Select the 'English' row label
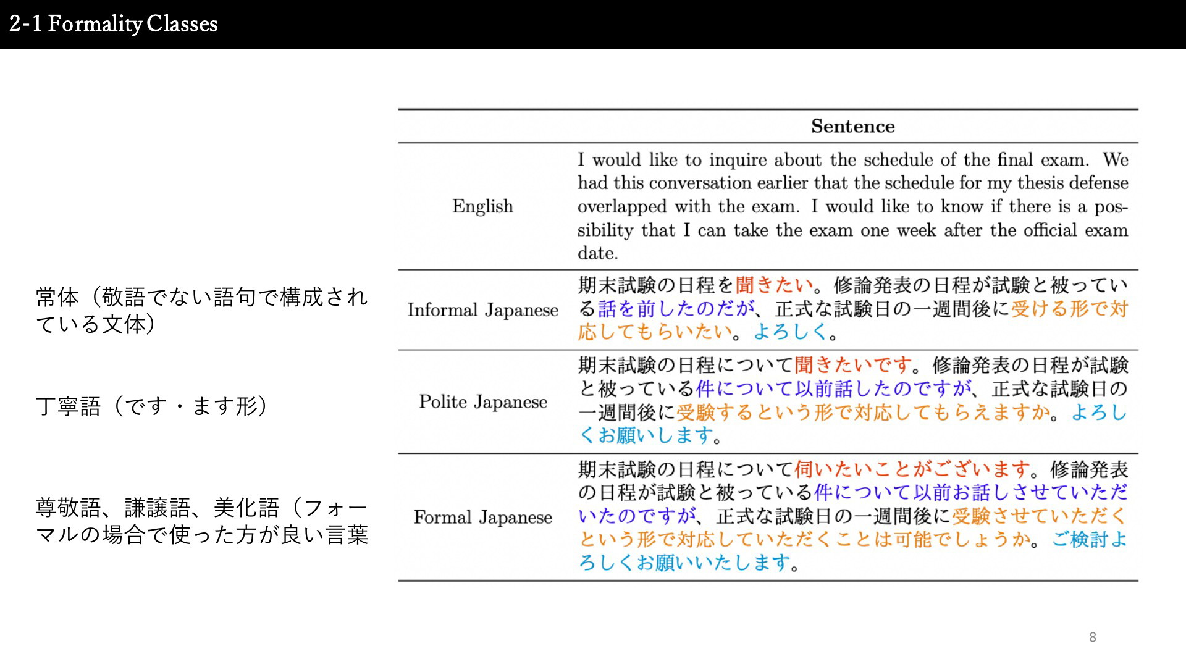The height and width of the screenshot is (667, 1186). tap(482, 206)
